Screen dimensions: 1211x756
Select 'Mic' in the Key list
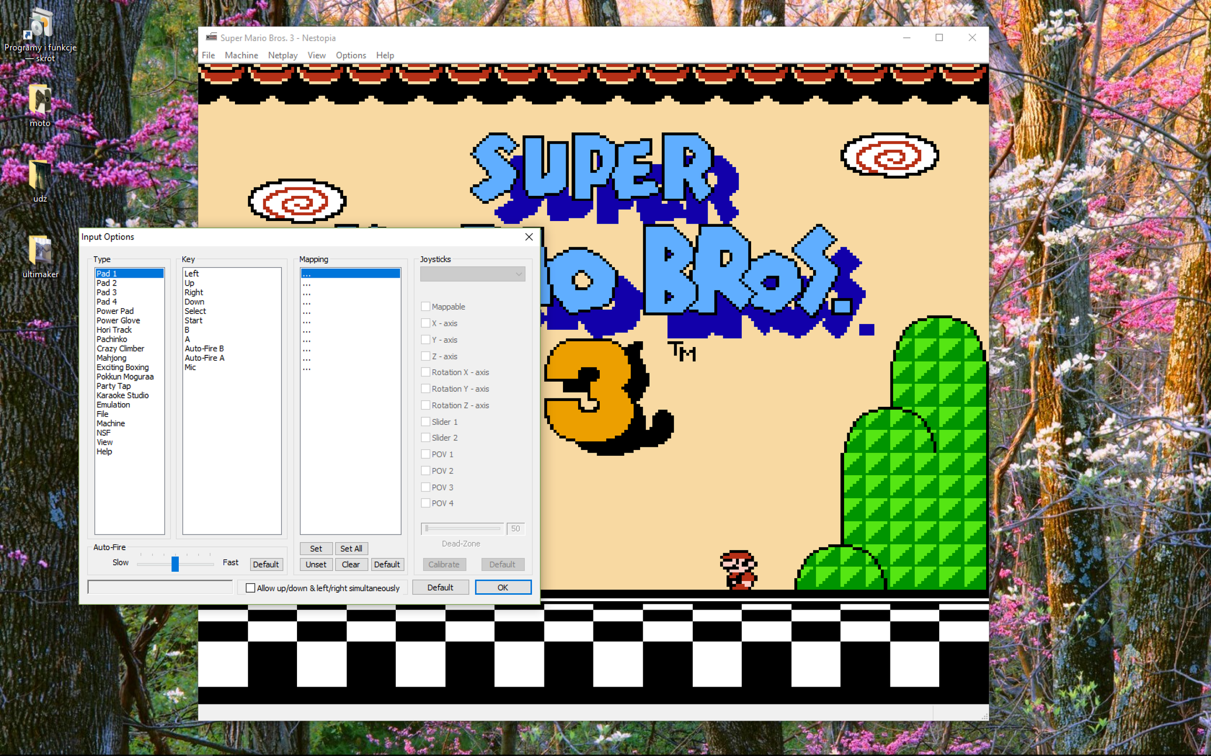point(232,367)
